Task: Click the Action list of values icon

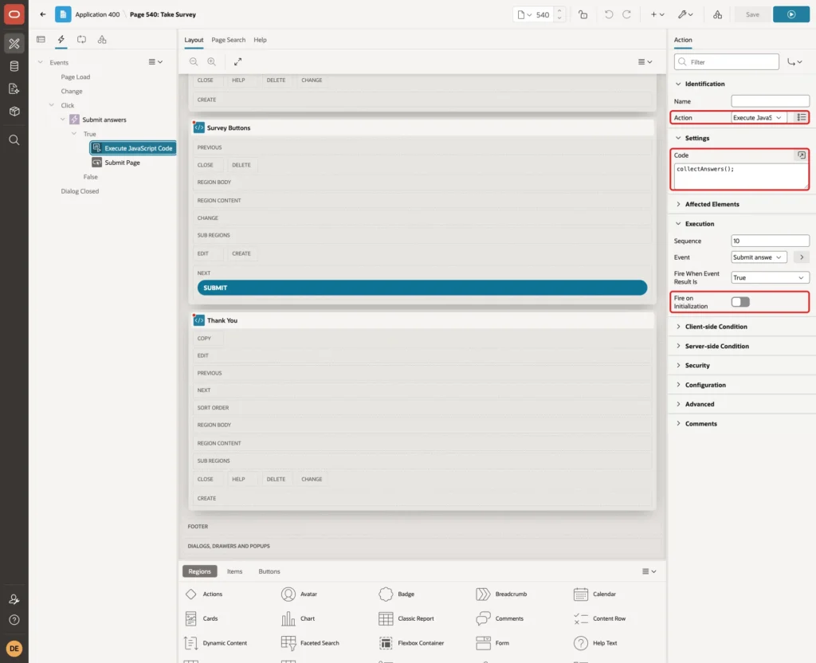Action: [x=802, y=118]
